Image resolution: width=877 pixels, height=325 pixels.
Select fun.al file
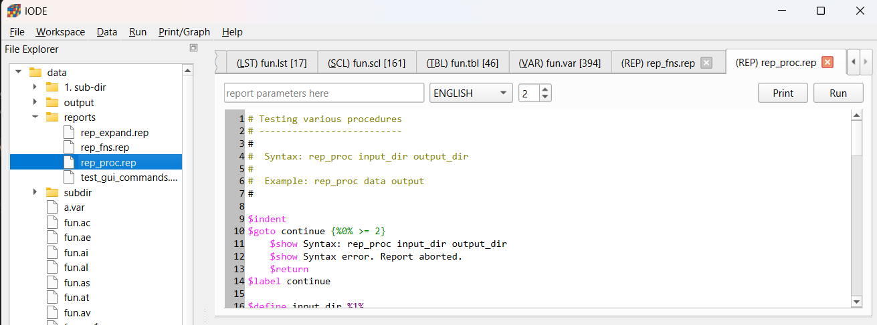(76, 267)
